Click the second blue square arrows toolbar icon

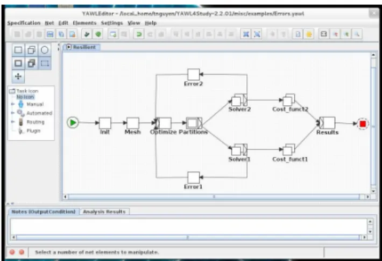(x=257, y=34)
